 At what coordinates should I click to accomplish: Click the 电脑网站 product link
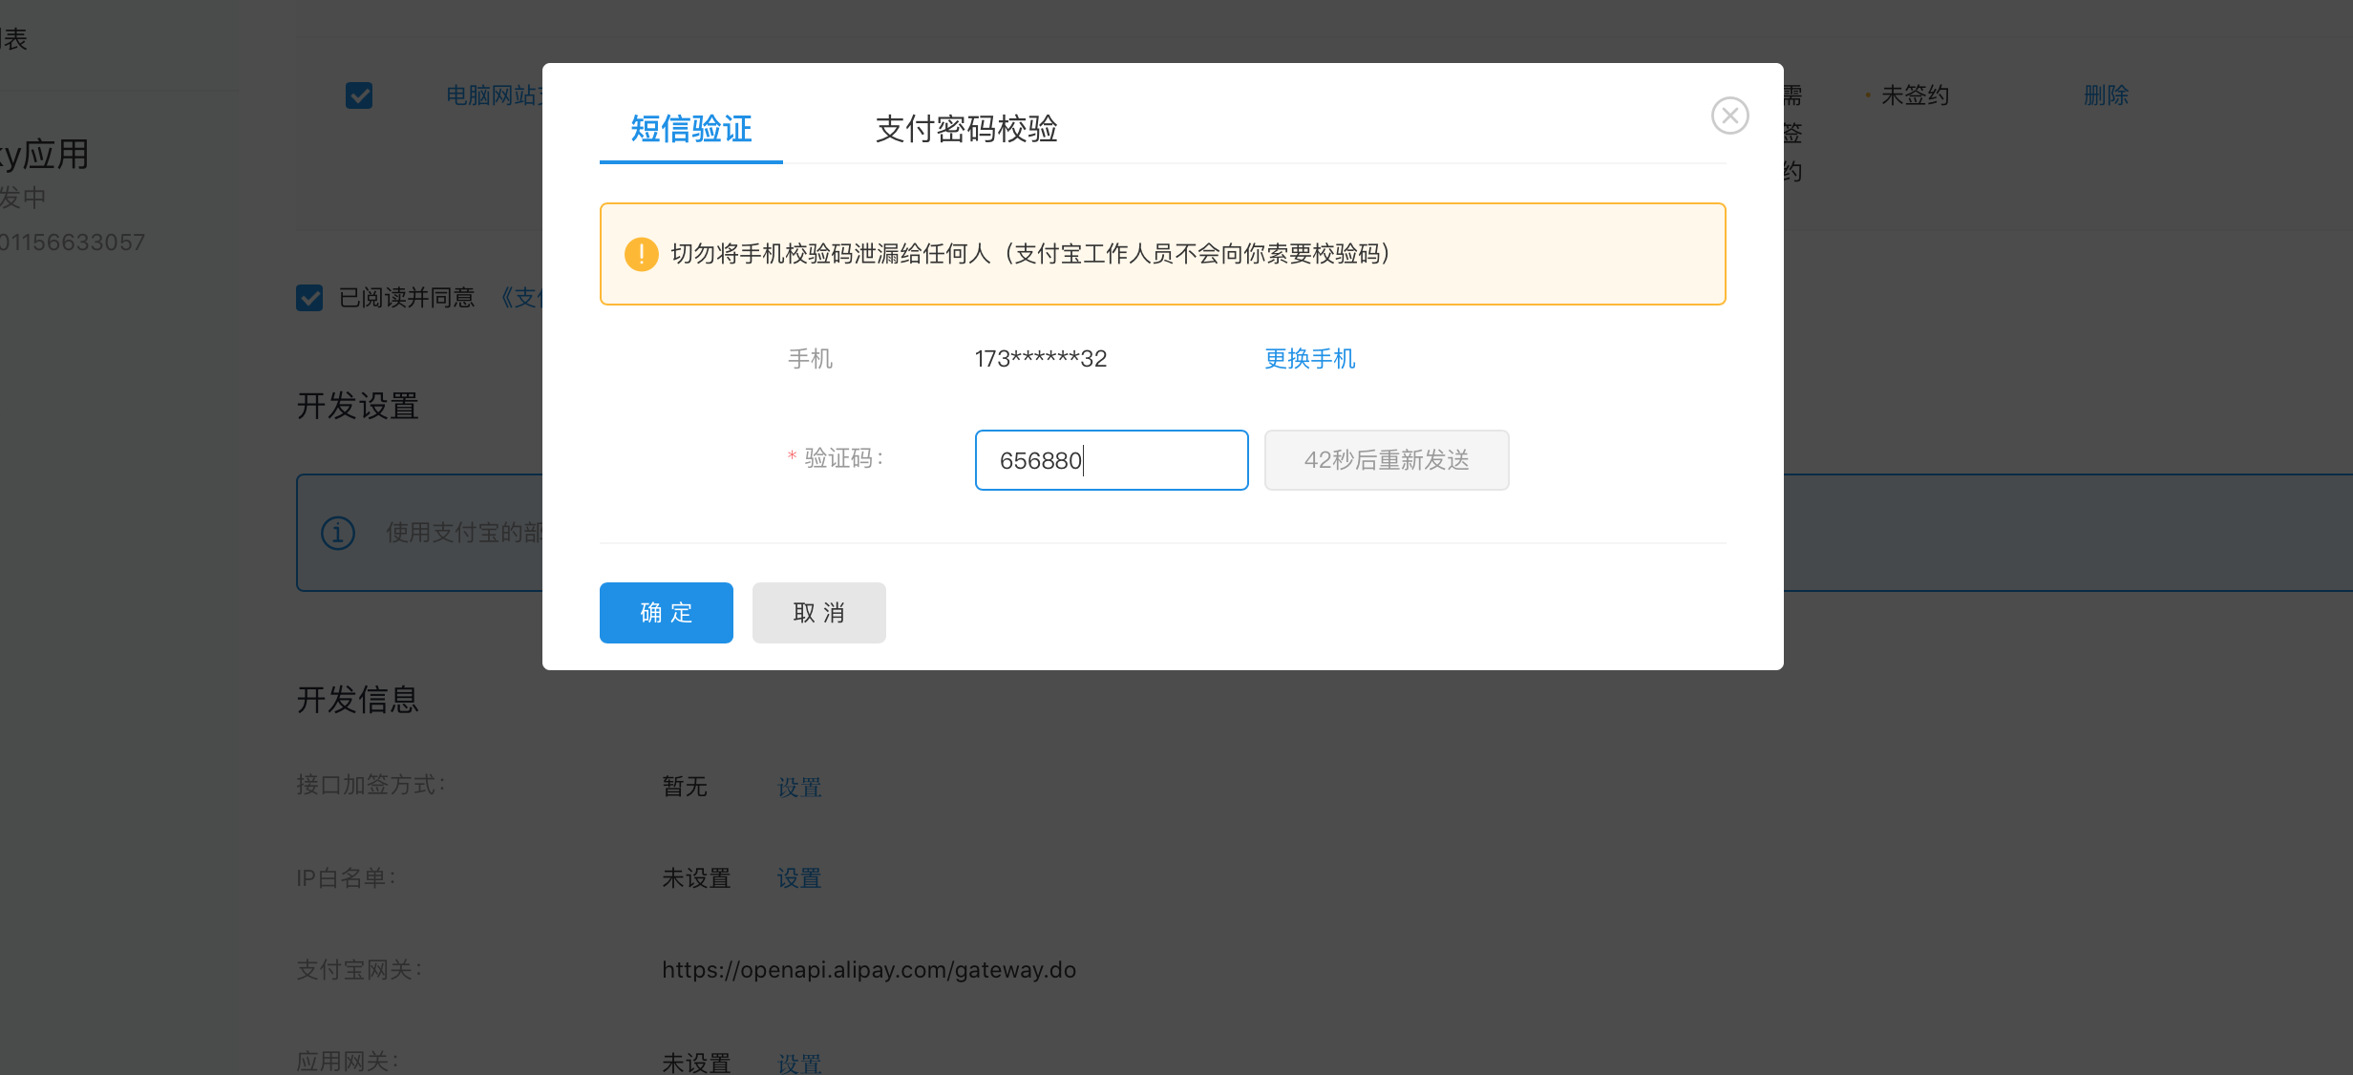[493, 95]
